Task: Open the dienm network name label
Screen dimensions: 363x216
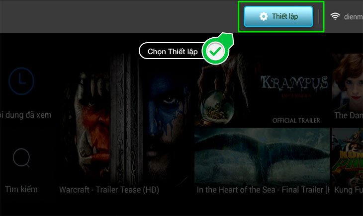Action: pos(353,17)
